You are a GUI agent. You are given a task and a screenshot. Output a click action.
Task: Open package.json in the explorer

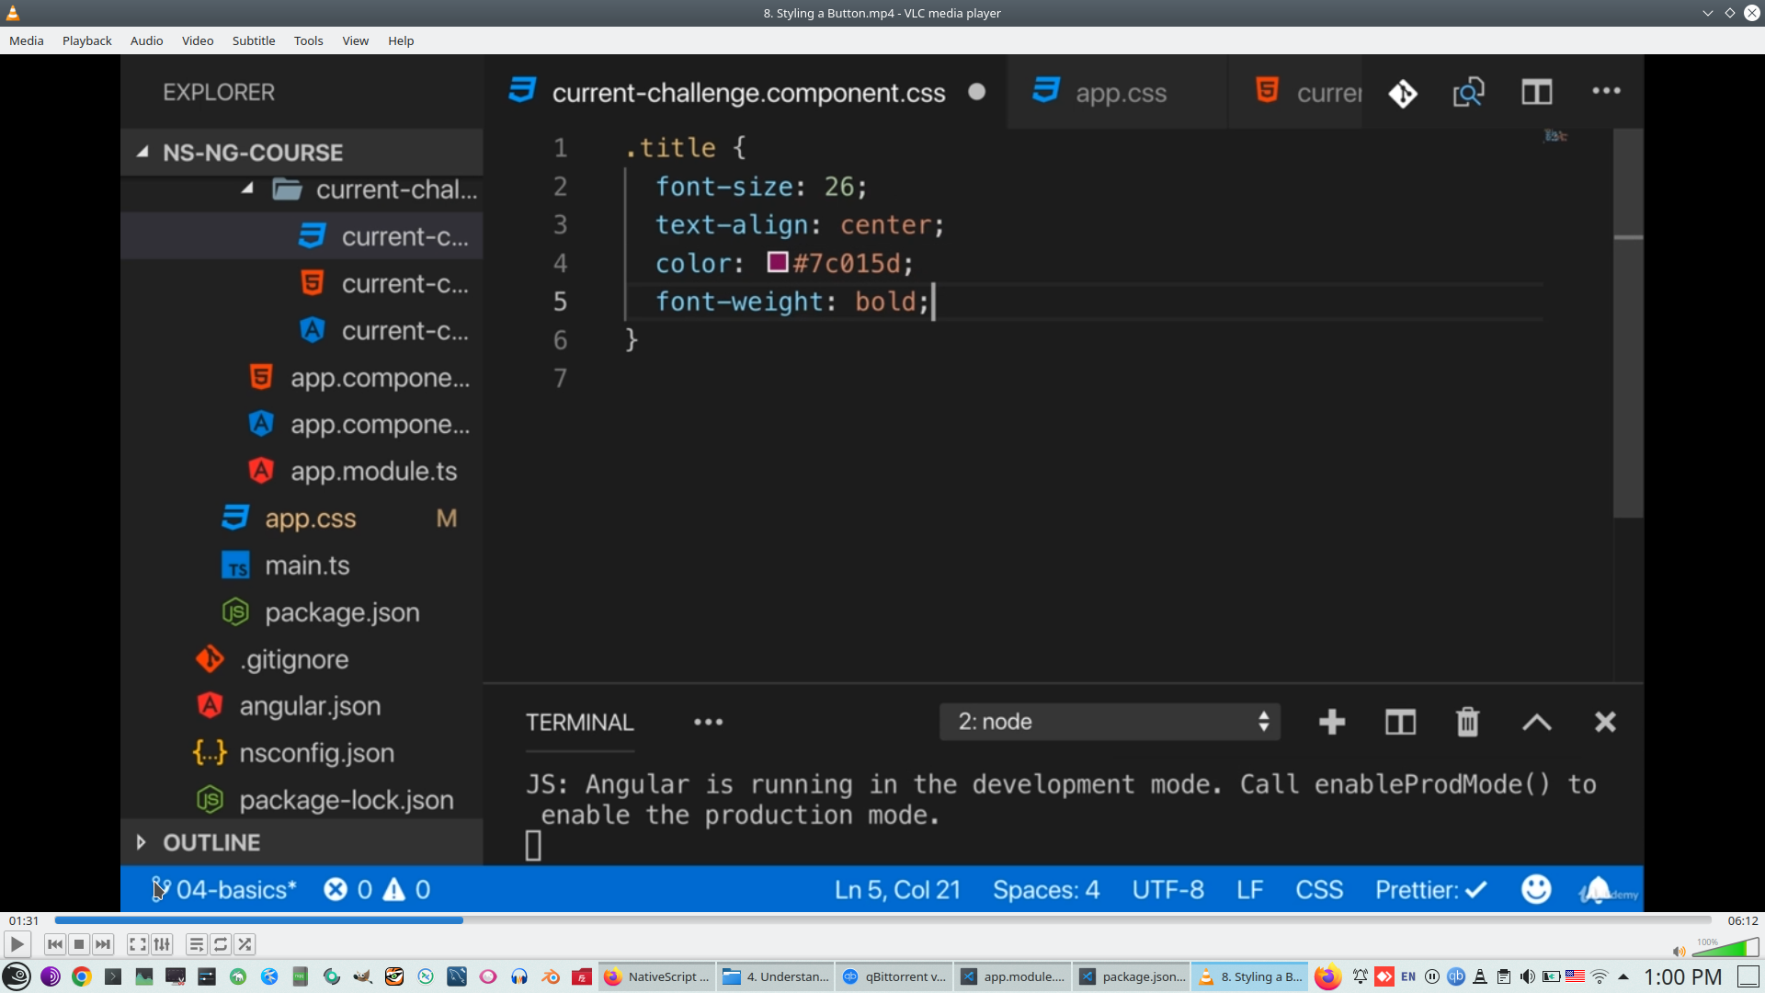tap(342, 613)
